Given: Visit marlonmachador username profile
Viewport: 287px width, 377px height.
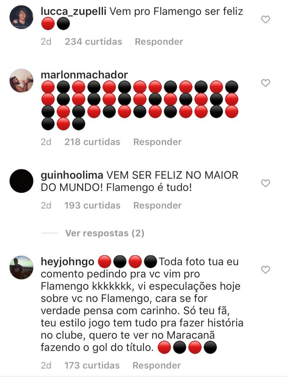Looking at the screenshot, I should 84,75.
